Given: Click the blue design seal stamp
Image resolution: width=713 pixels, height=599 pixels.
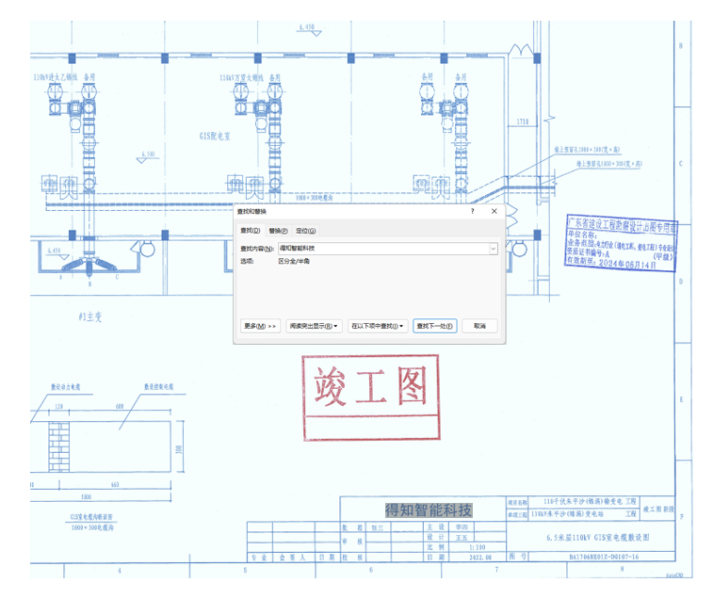Looking at the screenshot, I should [621, 243].
